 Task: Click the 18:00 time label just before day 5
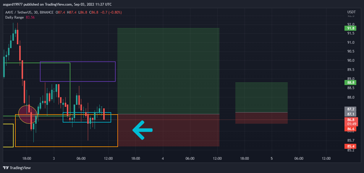[x=244, y=159]
